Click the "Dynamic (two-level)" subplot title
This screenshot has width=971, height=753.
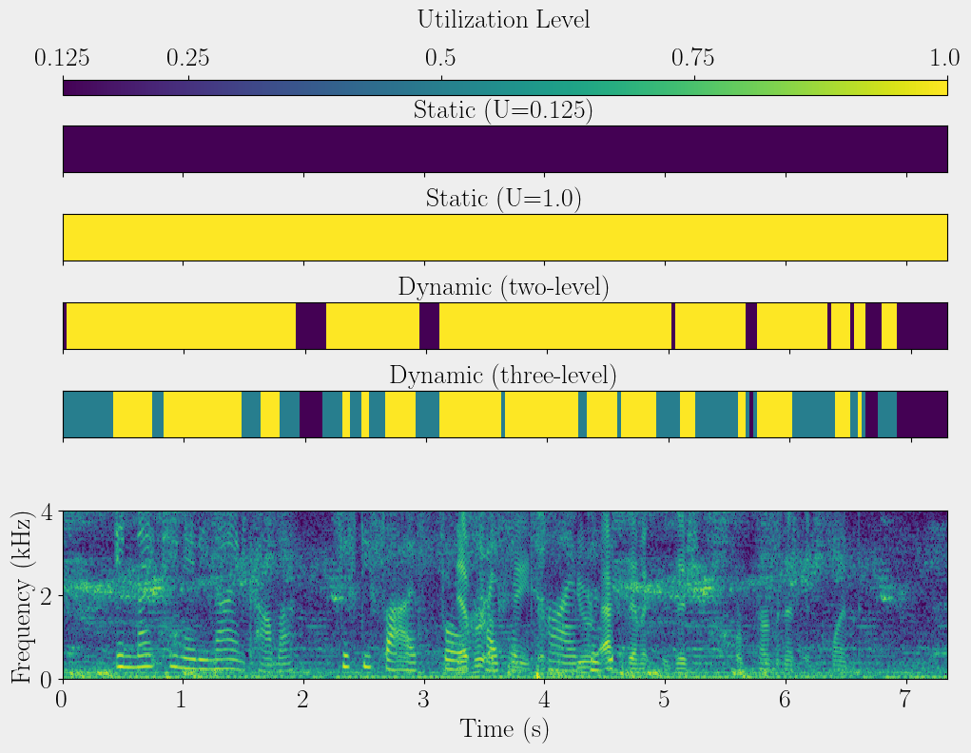[503, 287]
